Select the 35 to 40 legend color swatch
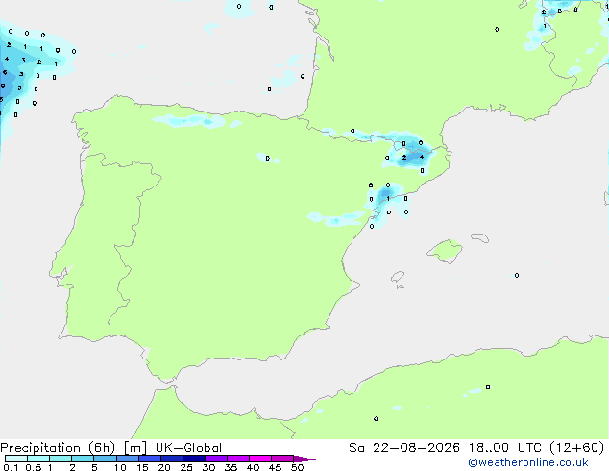This screenshot has height=471, width=609. 238,459
